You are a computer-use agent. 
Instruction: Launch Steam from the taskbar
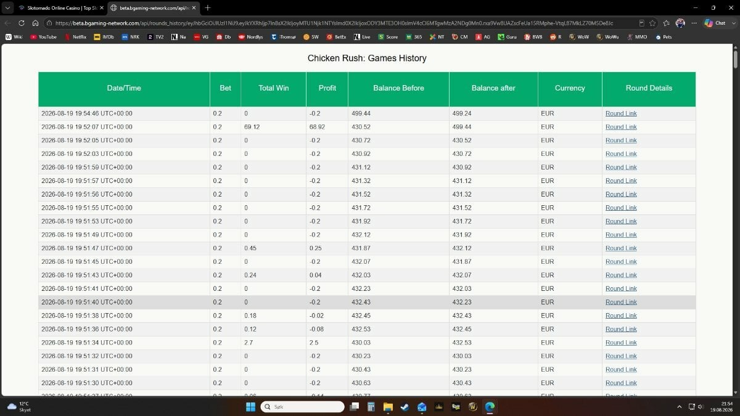pos(405,407)
